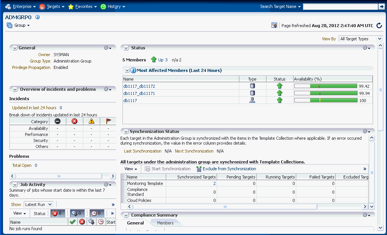Open the Favorites menu
This screenshot has height=235, width=387.
coord(83,7)
